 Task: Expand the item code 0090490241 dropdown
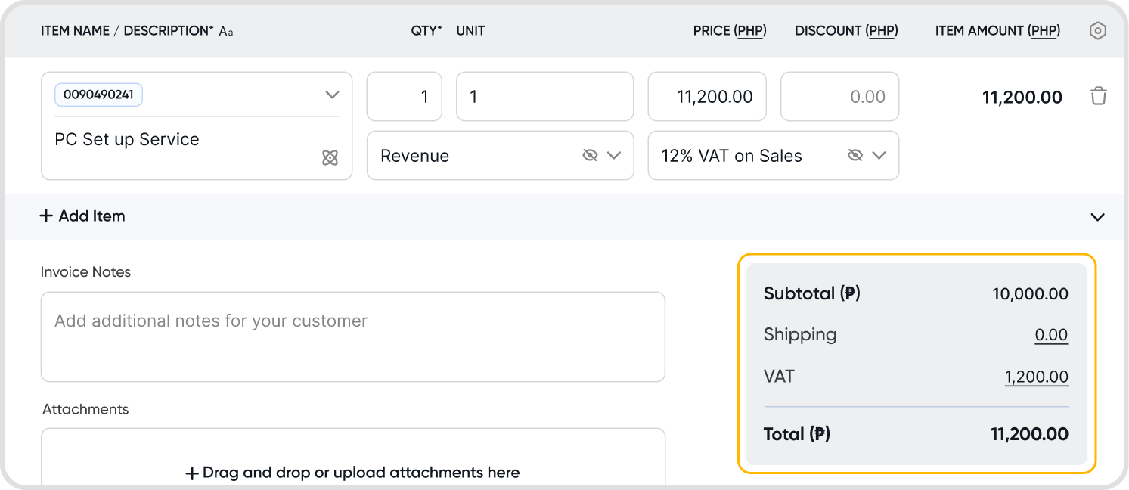click(332, 95)
